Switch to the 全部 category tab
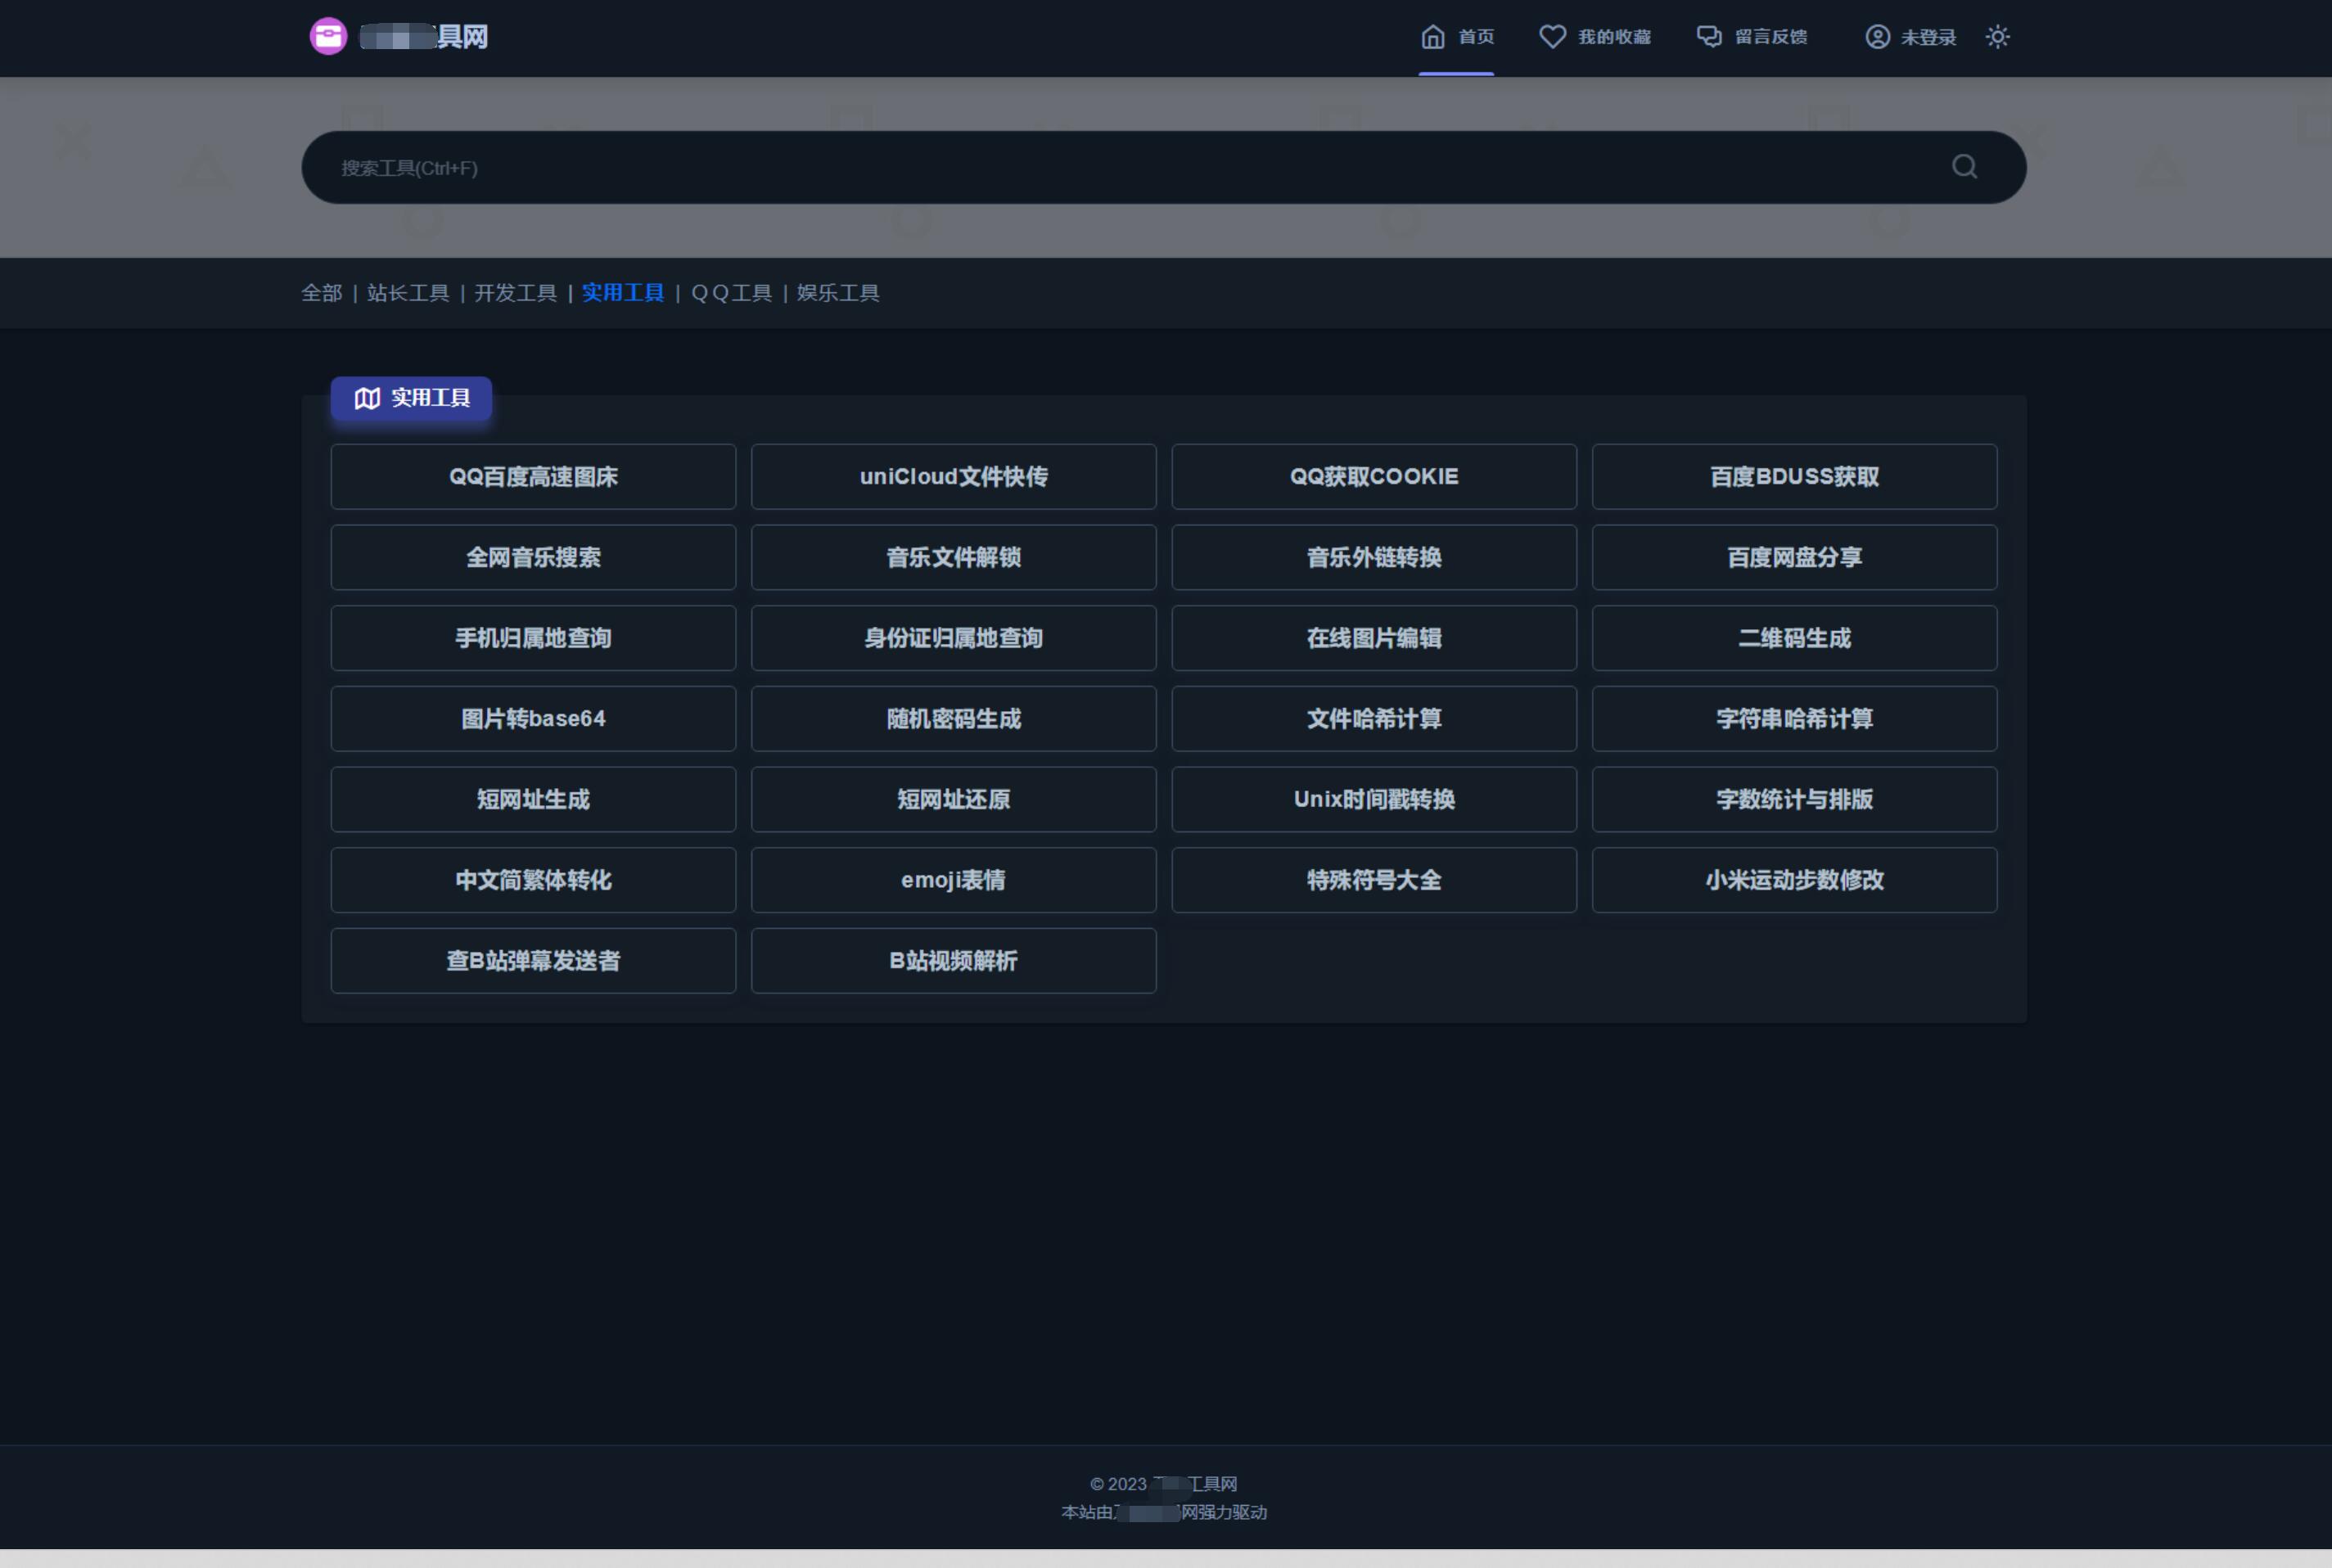 [322, 293]
